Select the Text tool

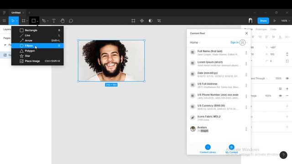54,20
